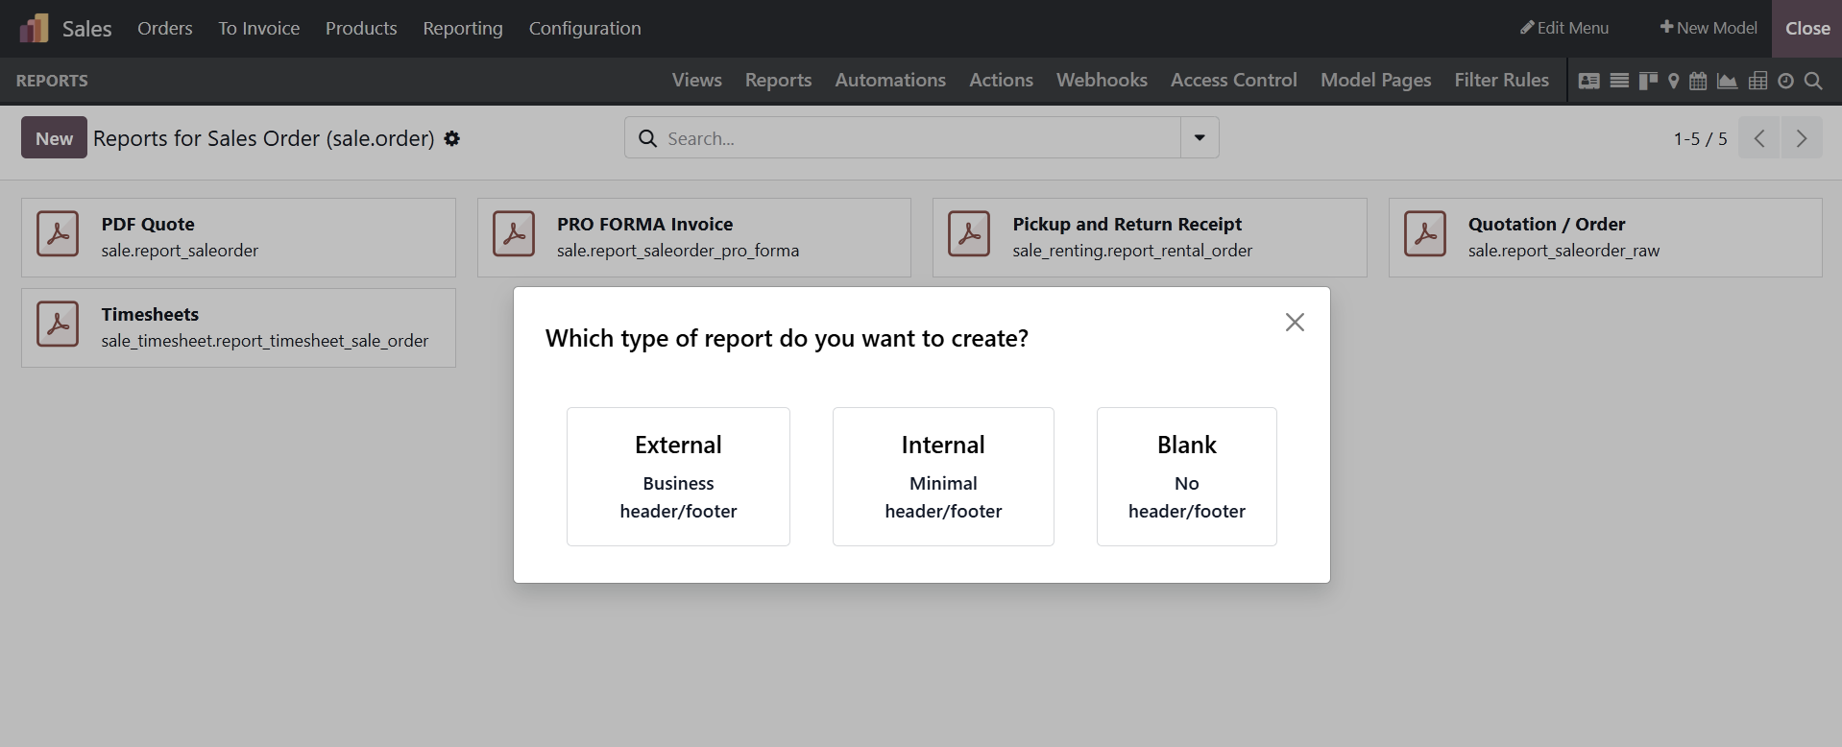Expand the search options dropdown arrow
The image size is (1842, 747).
pos(1200,138)
